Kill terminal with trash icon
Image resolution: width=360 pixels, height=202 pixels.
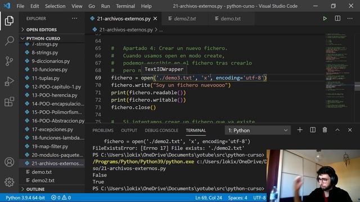[x=325, y=130]
